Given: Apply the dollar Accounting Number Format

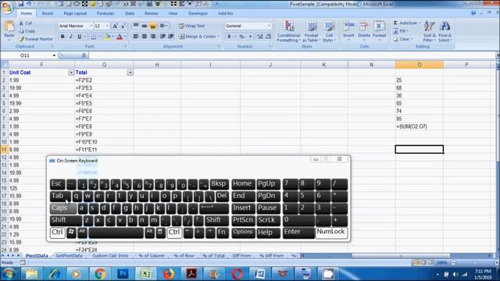Looking at the screenshot, I should point(229,37).
